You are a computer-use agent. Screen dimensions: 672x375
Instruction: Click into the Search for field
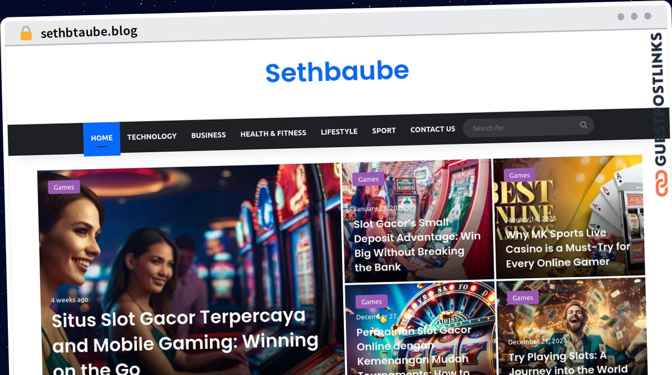coord(521,127)
